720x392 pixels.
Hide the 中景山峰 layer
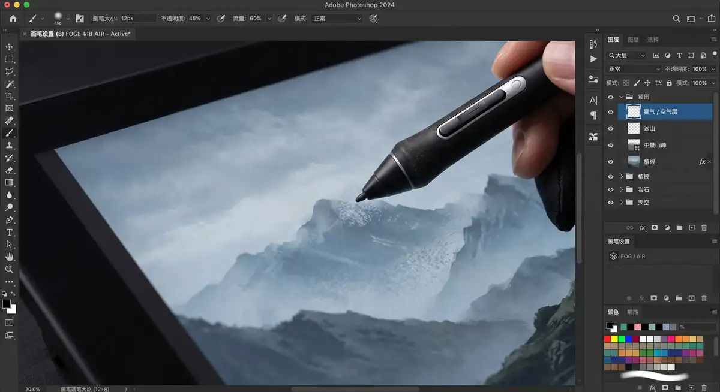611,145
